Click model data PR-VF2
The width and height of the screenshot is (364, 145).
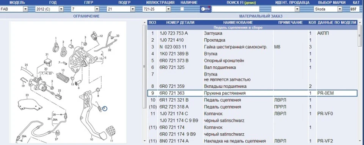325,141
